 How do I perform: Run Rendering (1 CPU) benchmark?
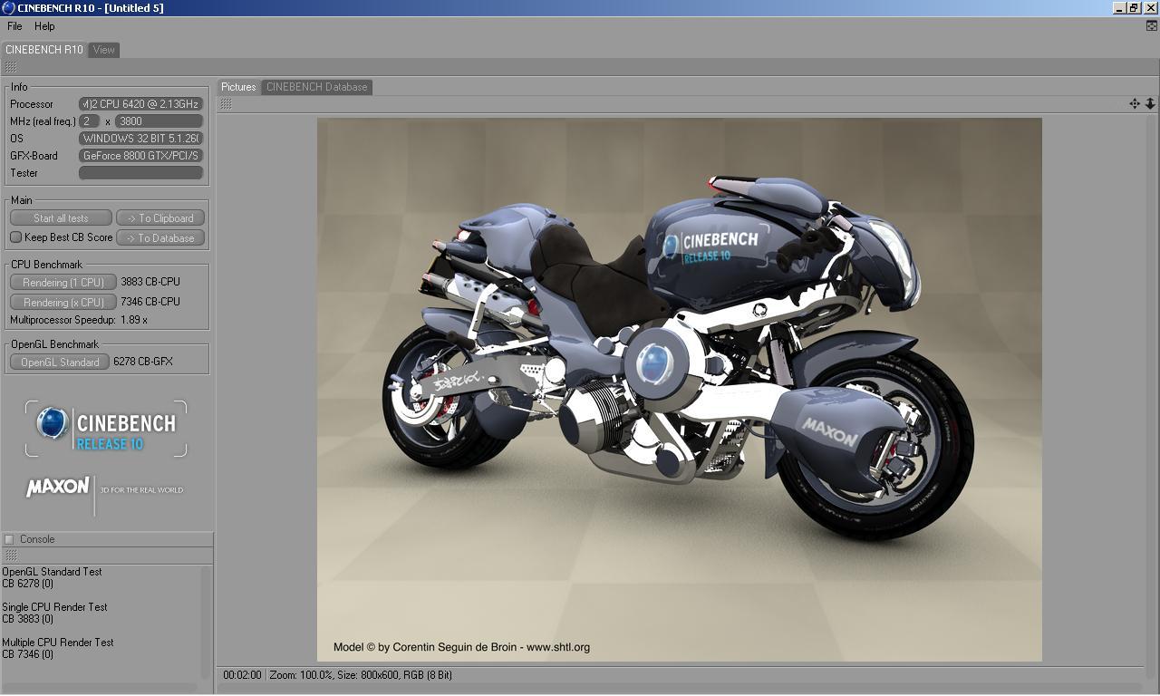point(63,283)
